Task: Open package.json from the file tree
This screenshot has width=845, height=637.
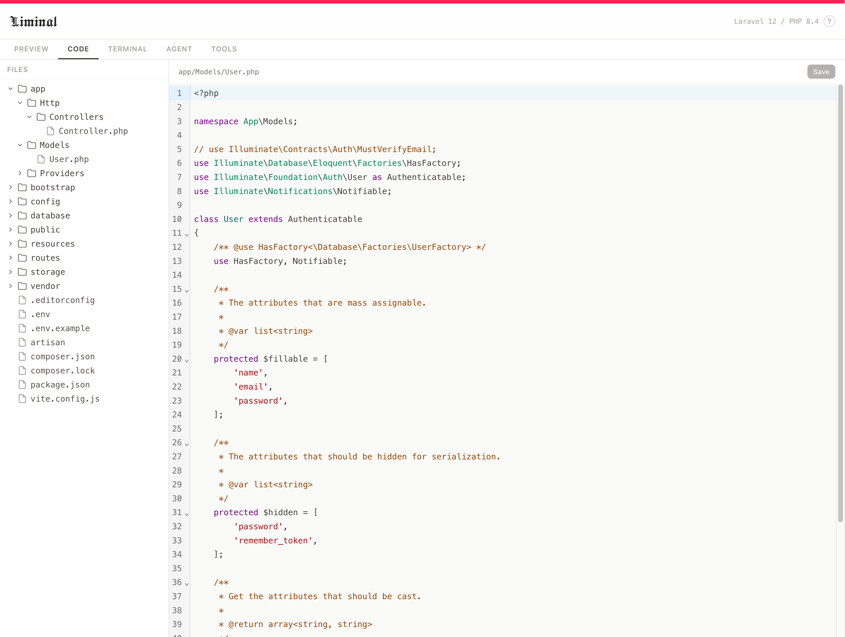Action: point(60,385)
